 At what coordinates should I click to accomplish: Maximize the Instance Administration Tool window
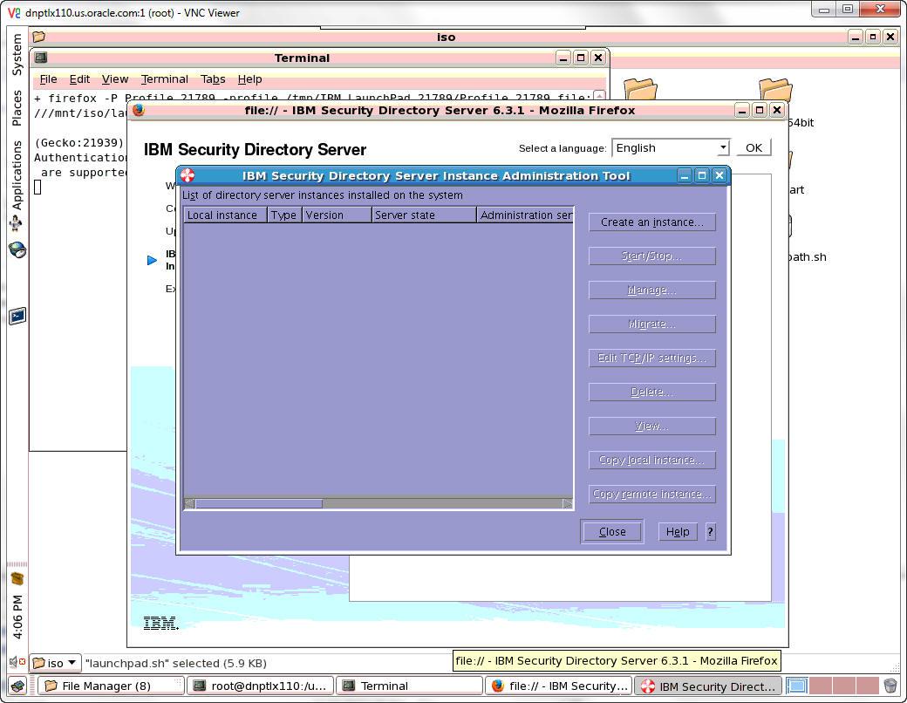[702, 175]
